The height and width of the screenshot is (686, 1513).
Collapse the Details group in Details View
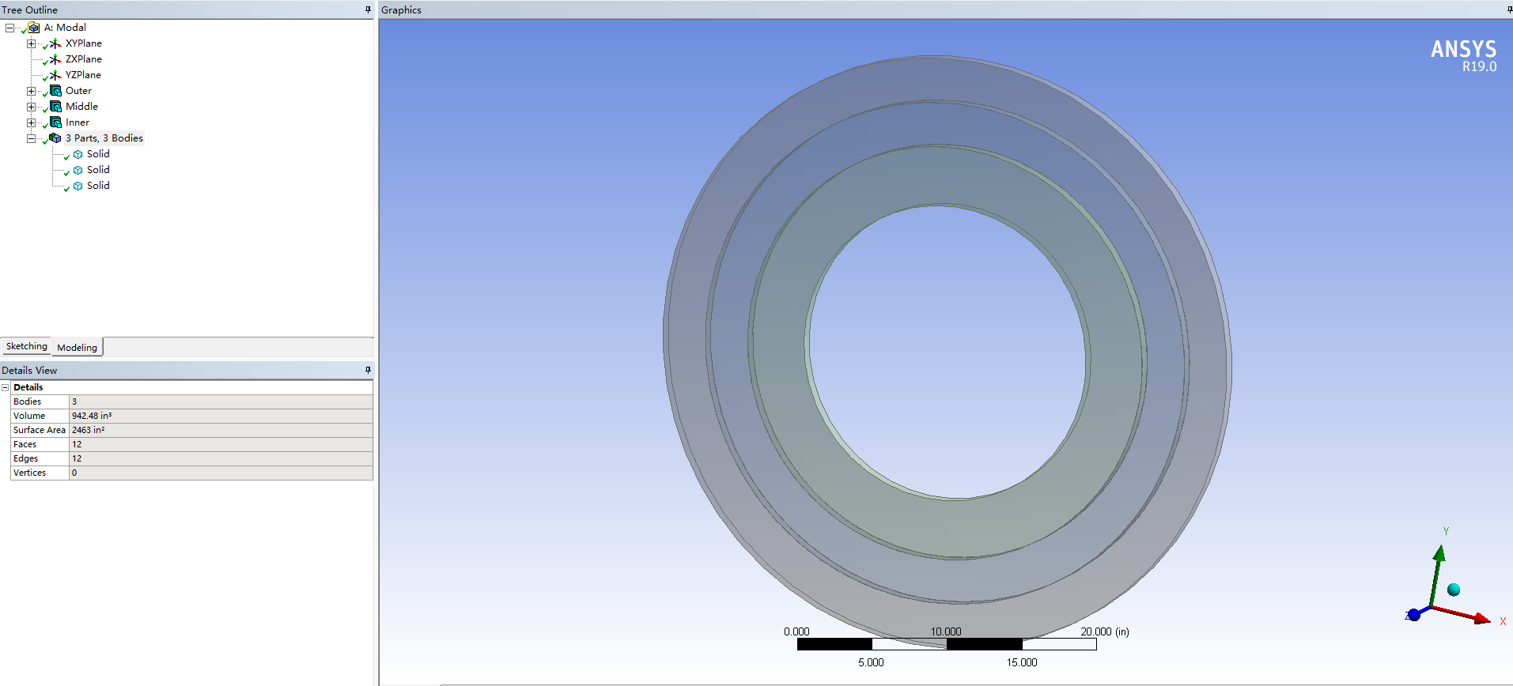point(6,387)
